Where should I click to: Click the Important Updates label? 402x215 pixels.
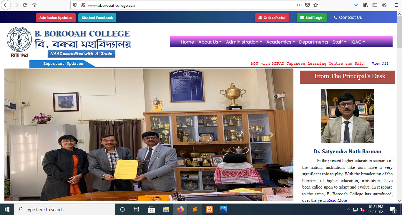click(63, 64)
